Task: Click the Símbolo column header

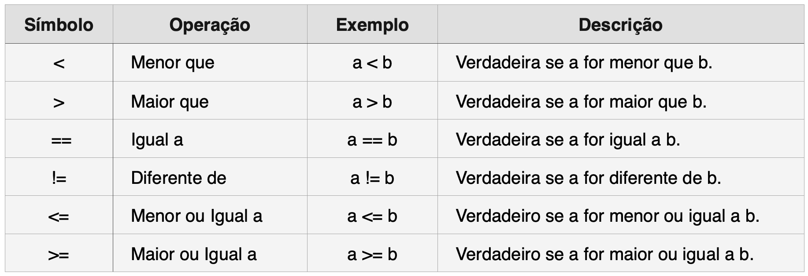Action: pyautogui.click(x=59, y=24)
